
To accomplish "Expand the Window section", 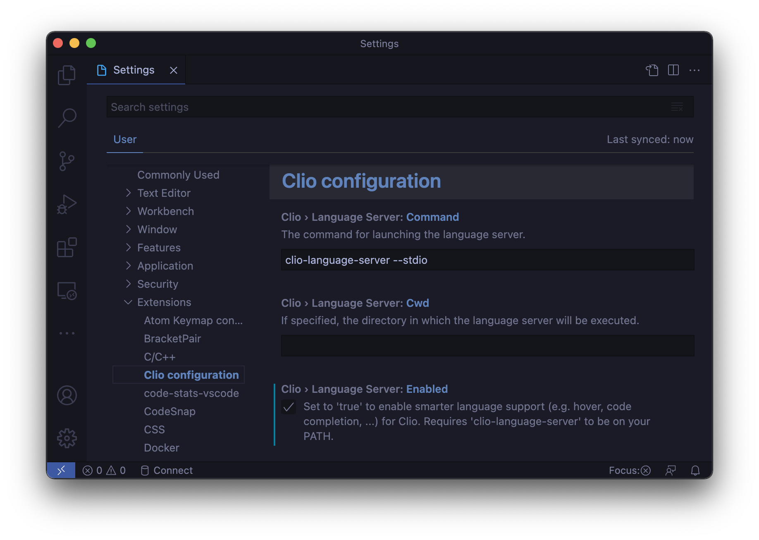I will (157, 229).
